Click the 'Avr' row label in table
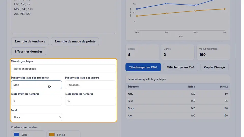The width and height of the screenshot is (244, 137). click(x=130, y=116)
